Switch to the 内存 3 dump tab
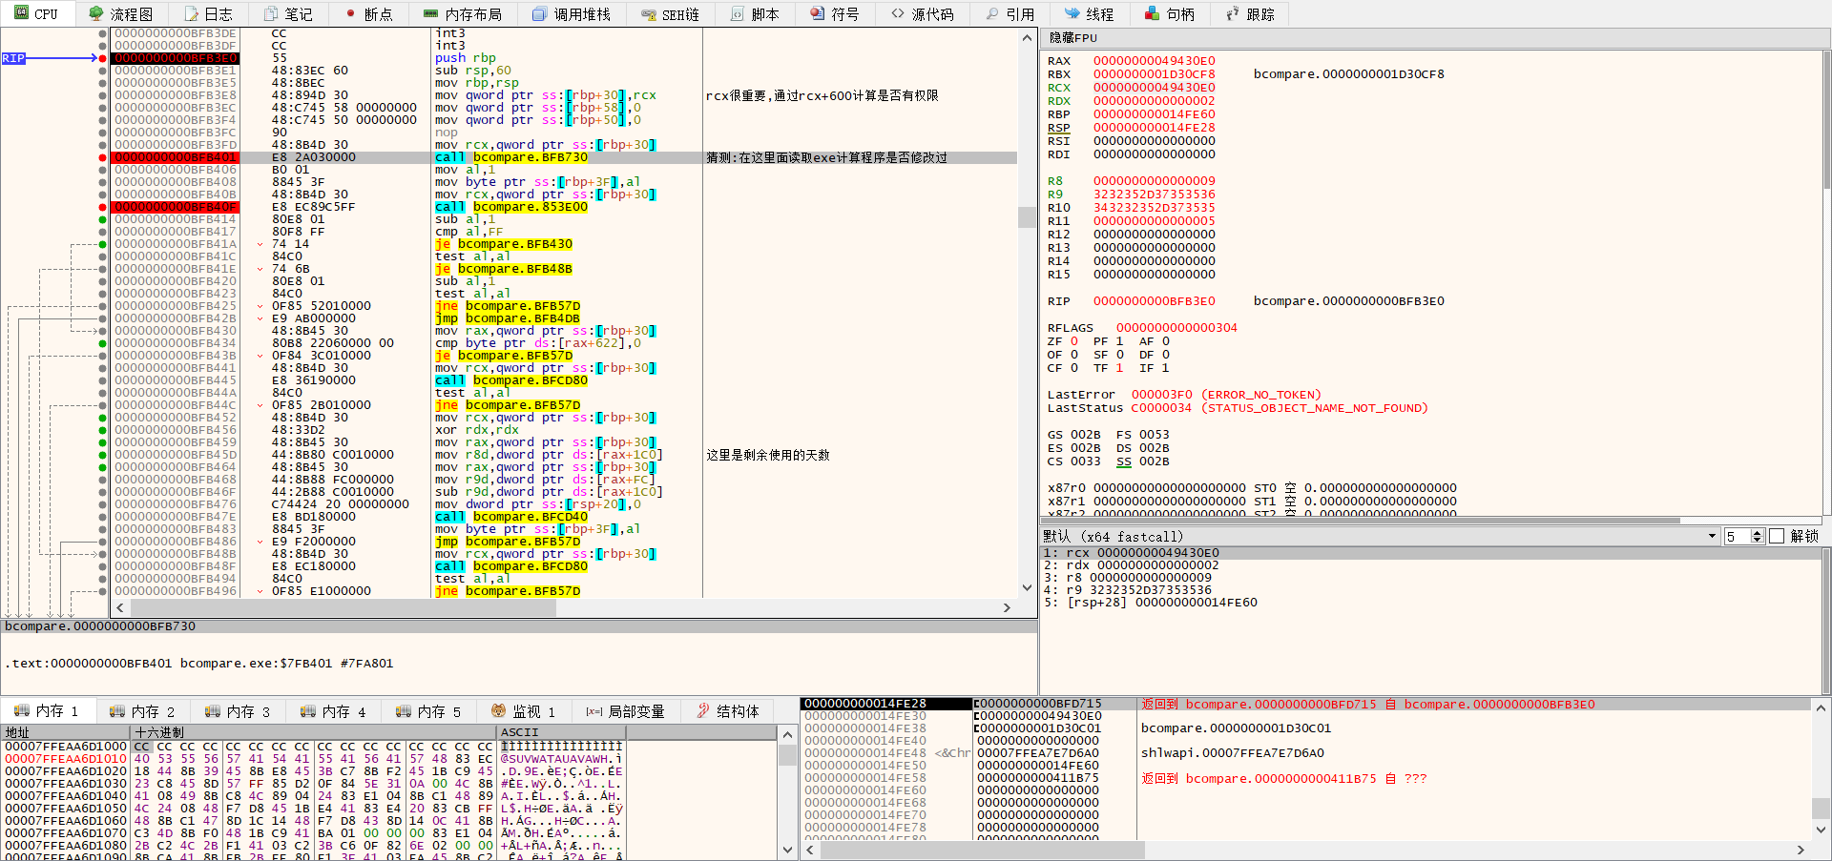 [238, 711]
